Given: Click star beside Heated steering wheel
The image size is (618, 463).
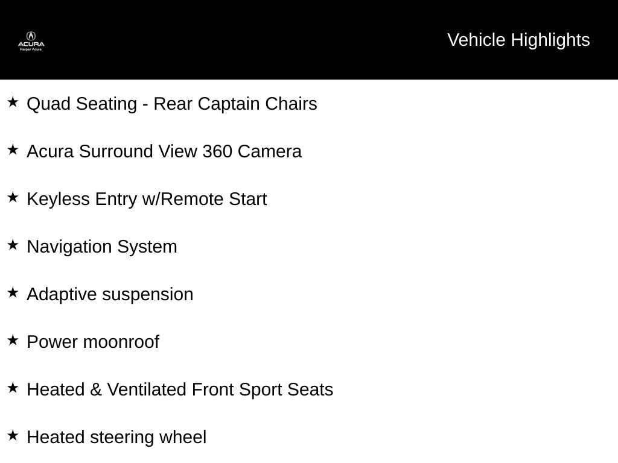Looking at the screenshot, I should [13, 435].
